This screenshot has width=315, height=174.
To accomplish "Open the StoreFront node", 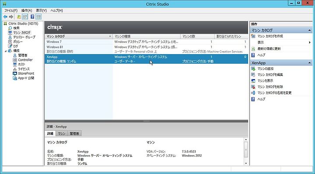I will pyautogui.click(x=26, y=73).
